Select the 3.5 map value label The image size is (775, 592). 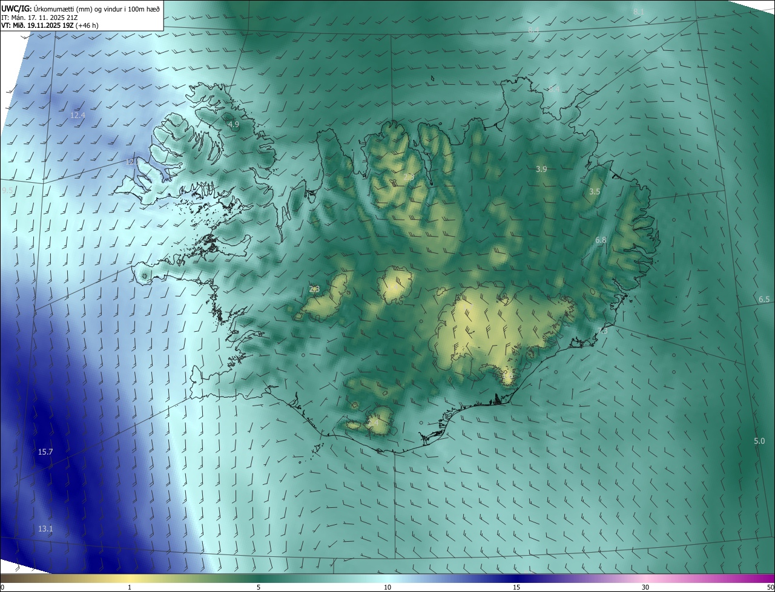point(595,191)
